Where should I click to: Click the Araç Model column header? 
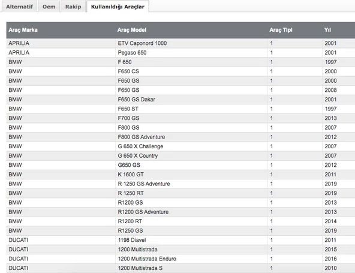tap(132, 30)
